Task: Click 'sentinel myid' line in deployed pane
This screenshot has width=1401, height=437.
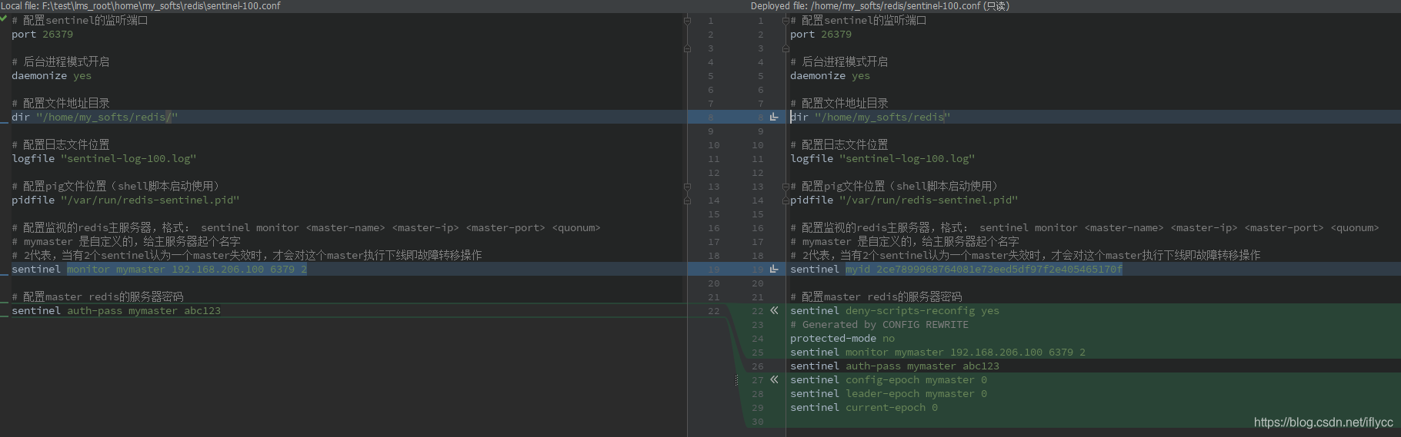Action: 956,270
